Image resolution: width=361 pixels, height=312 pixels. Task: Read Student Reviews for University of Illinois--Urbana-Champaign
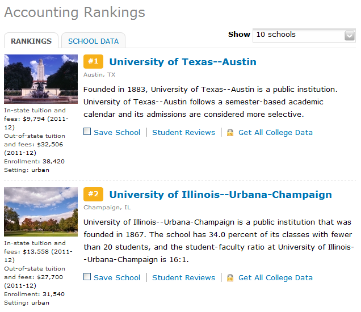click(x=183, y=278)
